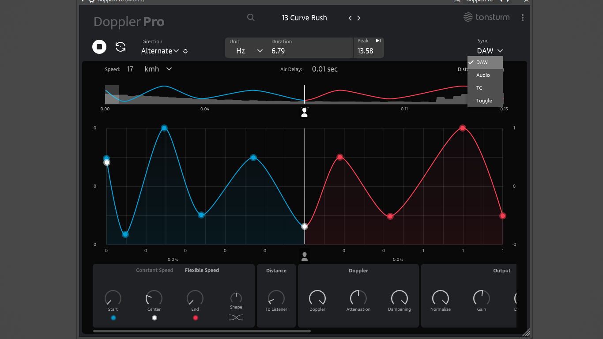The height and width of the screenshot is (339, 603).
Task: Click the red End color dot
Action: pyautogui.click(x=195, y=318)
